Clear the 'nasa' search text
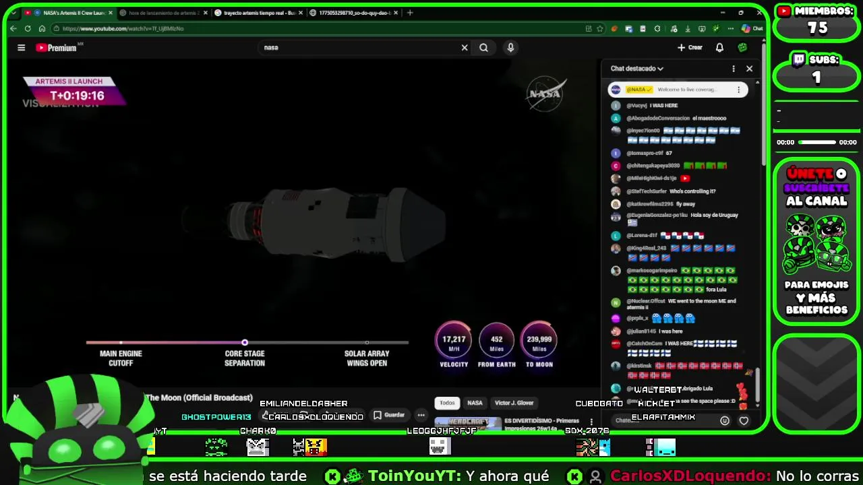 point(464,48)
